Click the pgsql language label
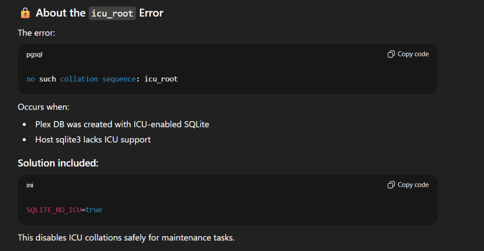Screen dimensions: 484x251 tap(34, 55)
